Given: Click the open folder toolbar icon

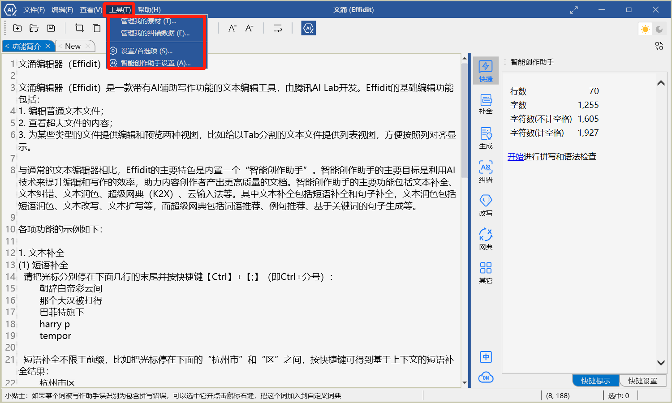Looking at the screenshot, I should [x=34, y=28].
